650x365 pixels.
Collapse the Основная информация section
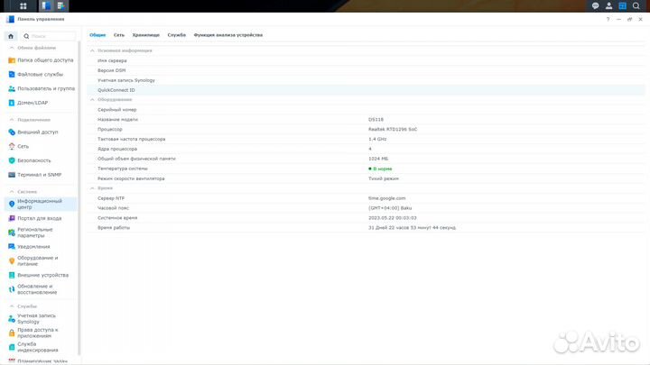(x=92, y=50)
